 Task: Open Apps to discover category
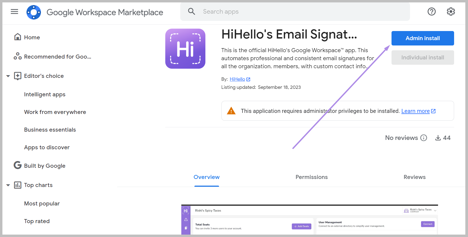click(x=47, y=147)
